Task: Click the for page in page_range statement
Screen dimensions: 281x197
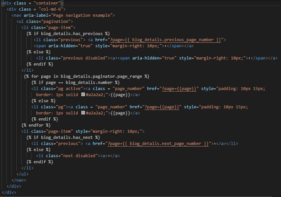Action: point(87,76)
